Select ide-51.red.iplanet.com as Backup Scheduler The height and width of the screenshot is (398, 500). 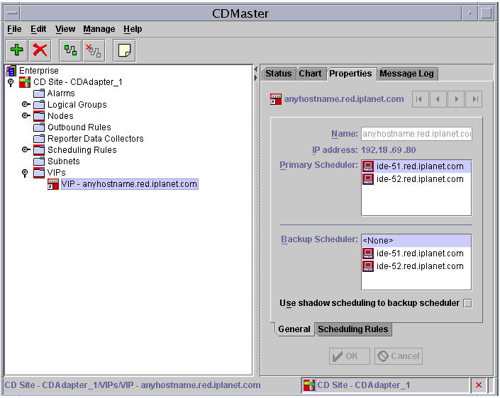416,254
